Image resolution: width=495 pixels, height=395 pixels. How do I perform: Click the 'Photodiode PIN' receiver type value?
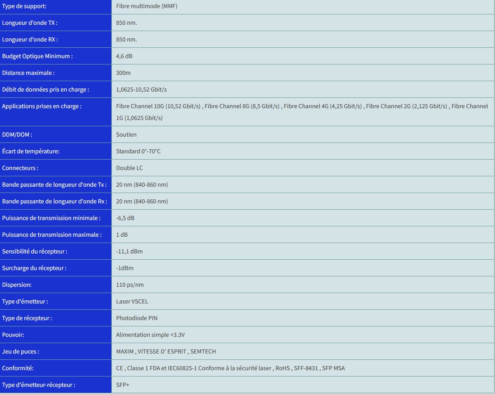pyautogui.click(x=137, y=318)
